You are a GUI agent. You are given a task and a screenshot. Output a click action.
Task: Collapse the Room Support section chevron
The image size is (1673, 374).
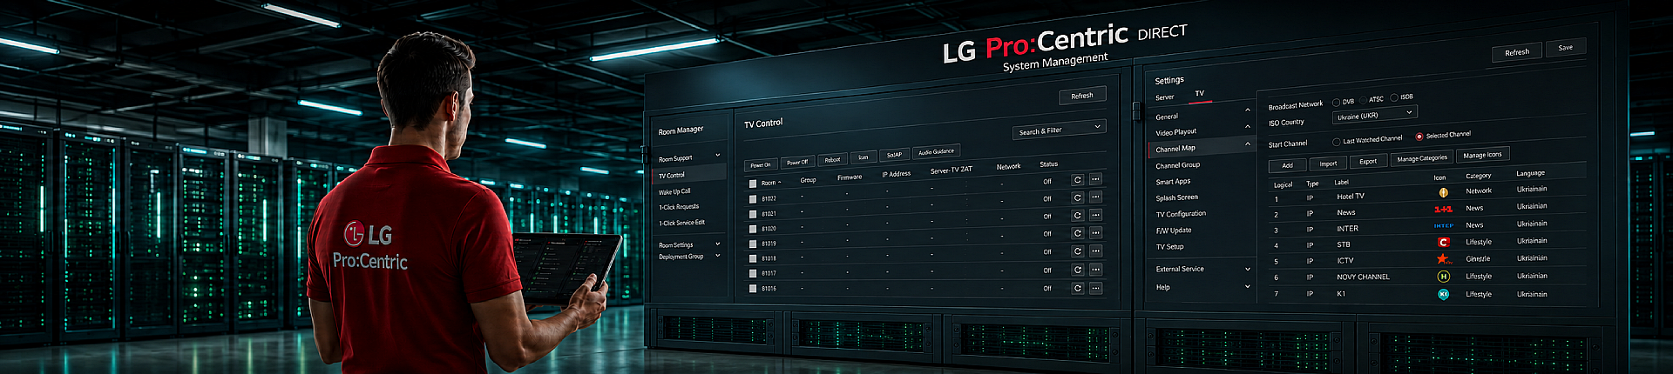(718, 156)
